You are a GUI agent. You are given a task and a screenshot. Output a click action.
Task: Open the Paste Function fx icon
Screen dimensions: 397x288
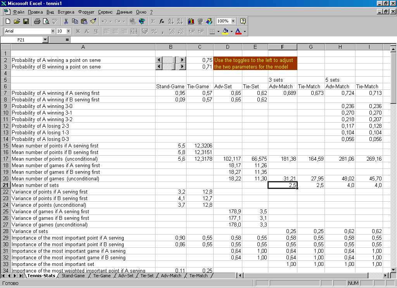(x=162, y=21)
